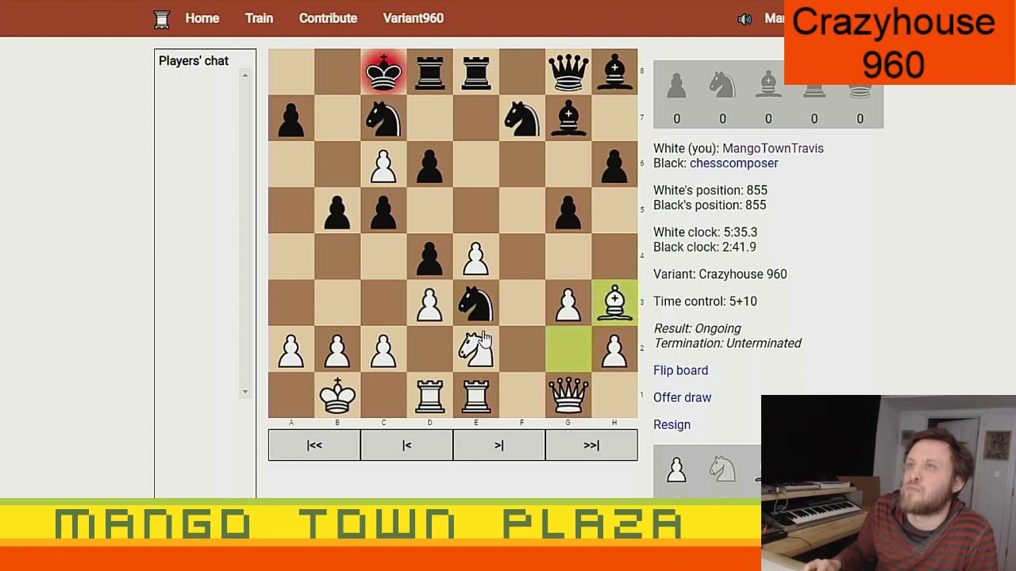Select the white rook on e1

[475, 395]
